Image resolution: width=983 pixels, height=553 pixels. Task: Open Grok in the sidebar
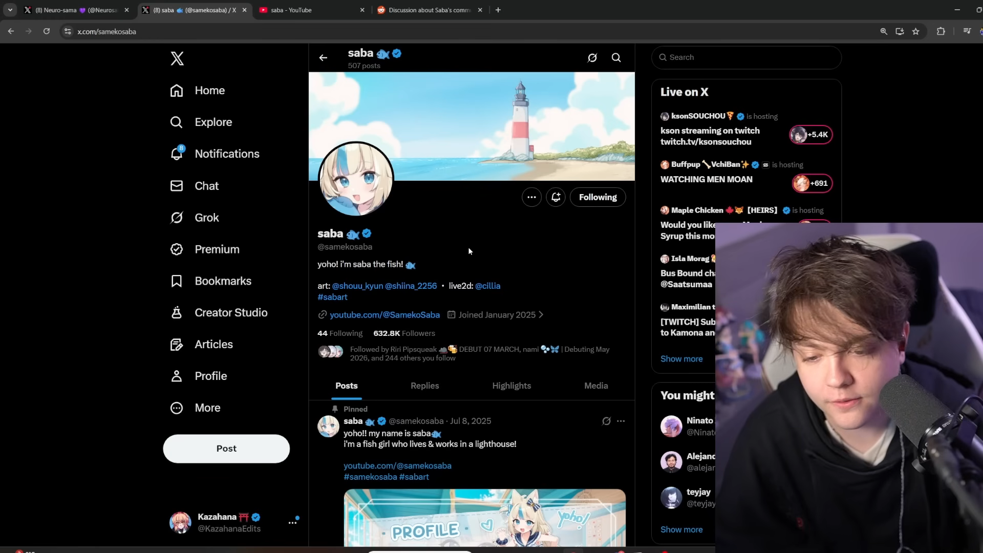point(206,218)
